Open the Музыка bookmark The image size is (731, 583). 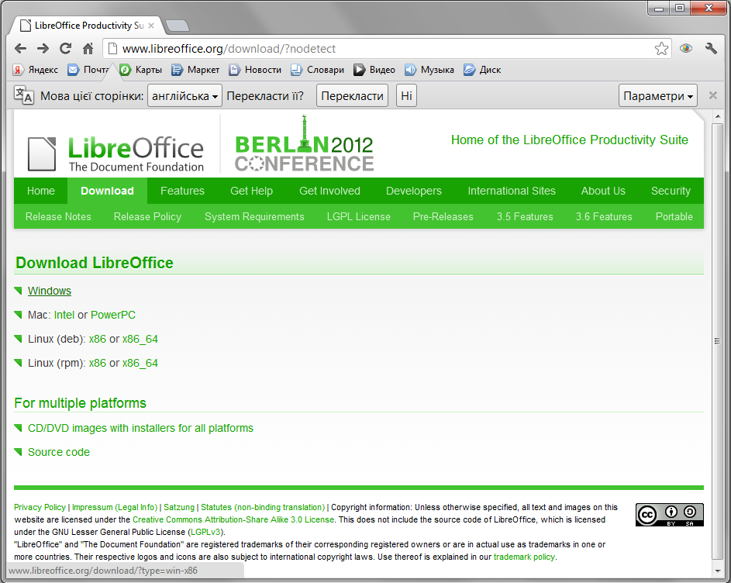coord(429,70)
